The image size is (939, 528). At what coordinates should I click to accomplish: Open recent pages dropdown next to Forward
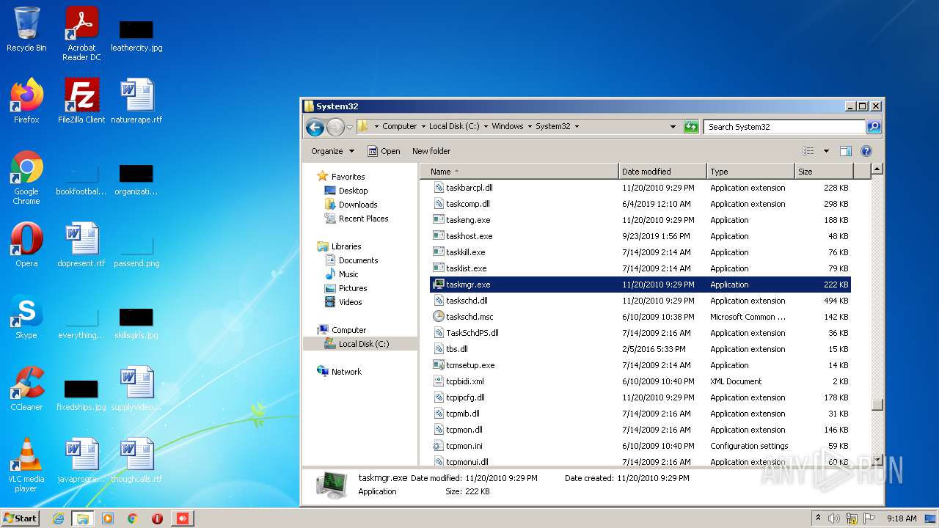pos(349,127)
